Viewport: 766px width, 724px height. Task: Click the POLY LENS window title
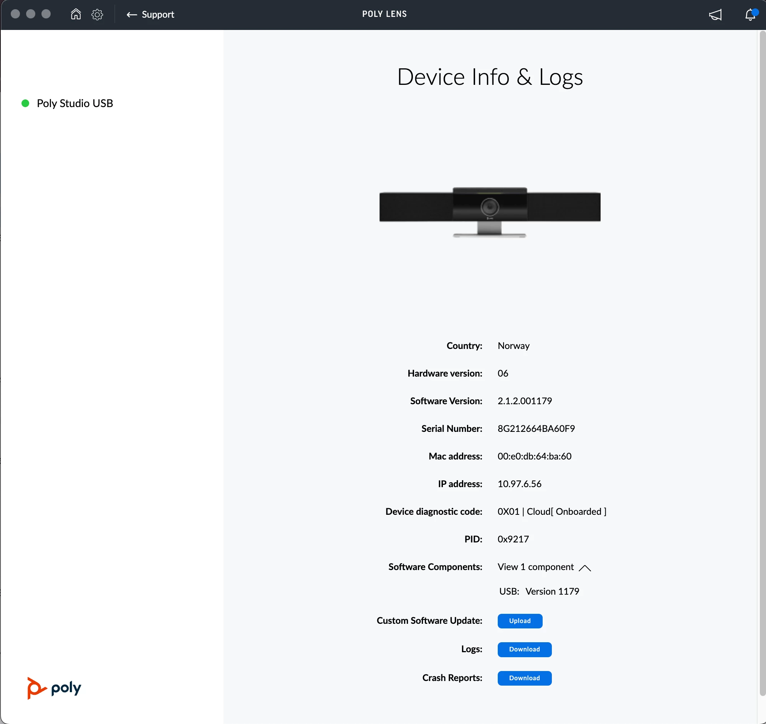(384, 14)
